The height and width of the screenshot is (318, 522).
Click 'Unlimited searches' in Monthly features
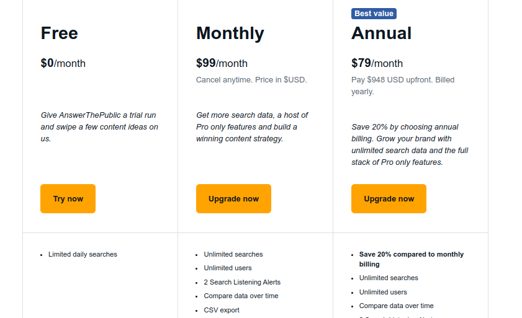click(233, 255)
